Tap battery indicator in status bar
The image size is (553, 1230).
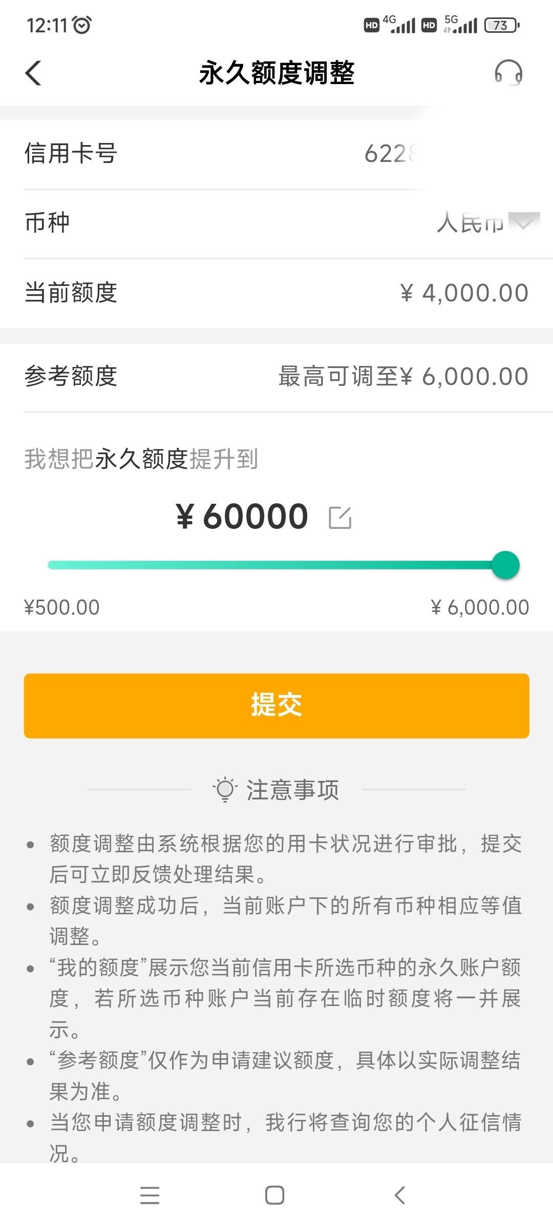pos(502,25)
